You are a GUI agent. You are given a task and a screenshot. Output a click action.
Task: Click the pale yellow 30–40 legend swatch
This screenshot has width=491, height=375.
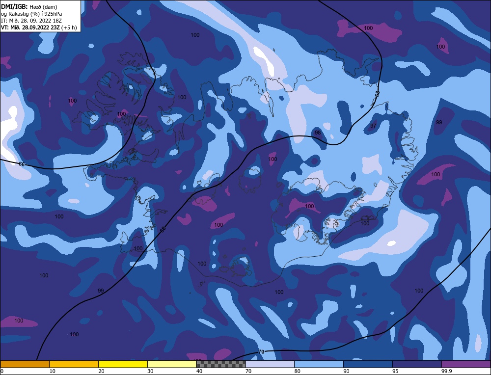click(x=172, y=364)
